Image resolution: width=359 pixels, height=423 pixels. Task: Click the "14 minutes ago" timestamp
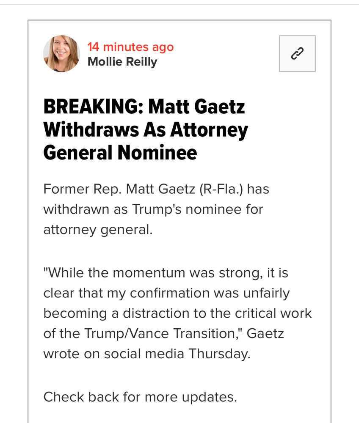click(x=130, y=47)
